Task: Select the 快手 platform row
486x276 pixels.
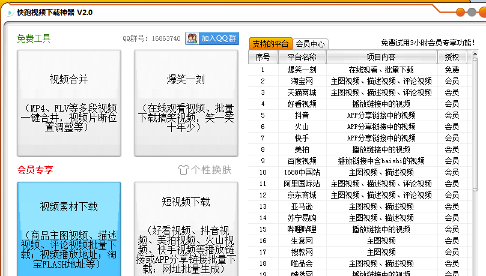Action: pos(359,138)
